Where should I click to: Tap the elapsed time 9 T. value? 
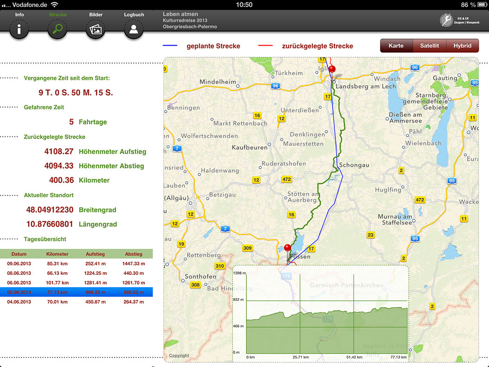tap(76, 92)
